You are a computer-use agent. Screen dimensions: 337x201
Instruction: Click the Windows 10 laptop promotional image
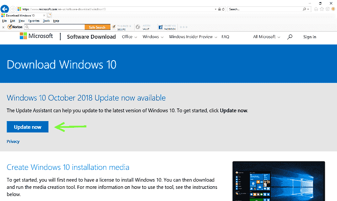(279, 181)
